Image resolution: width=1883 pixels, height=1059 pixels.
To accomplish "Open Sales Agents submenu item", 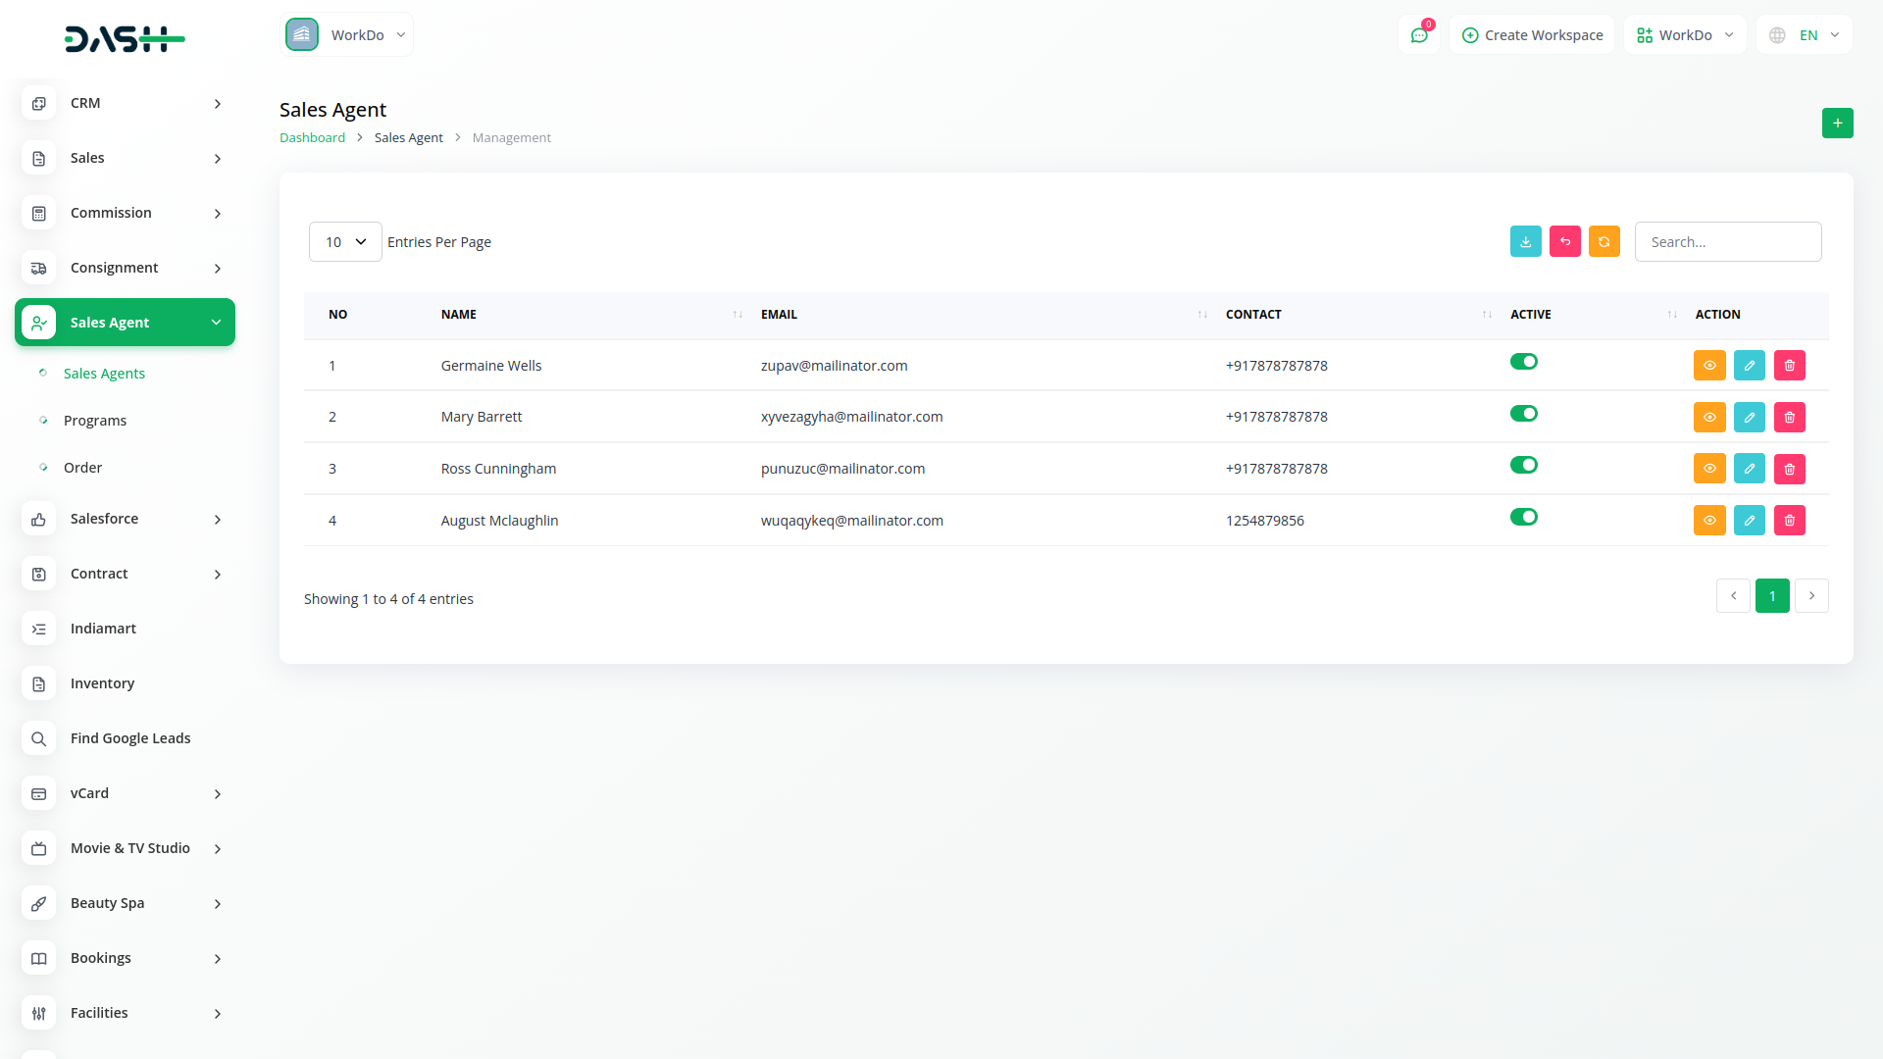I will (104, 374).
